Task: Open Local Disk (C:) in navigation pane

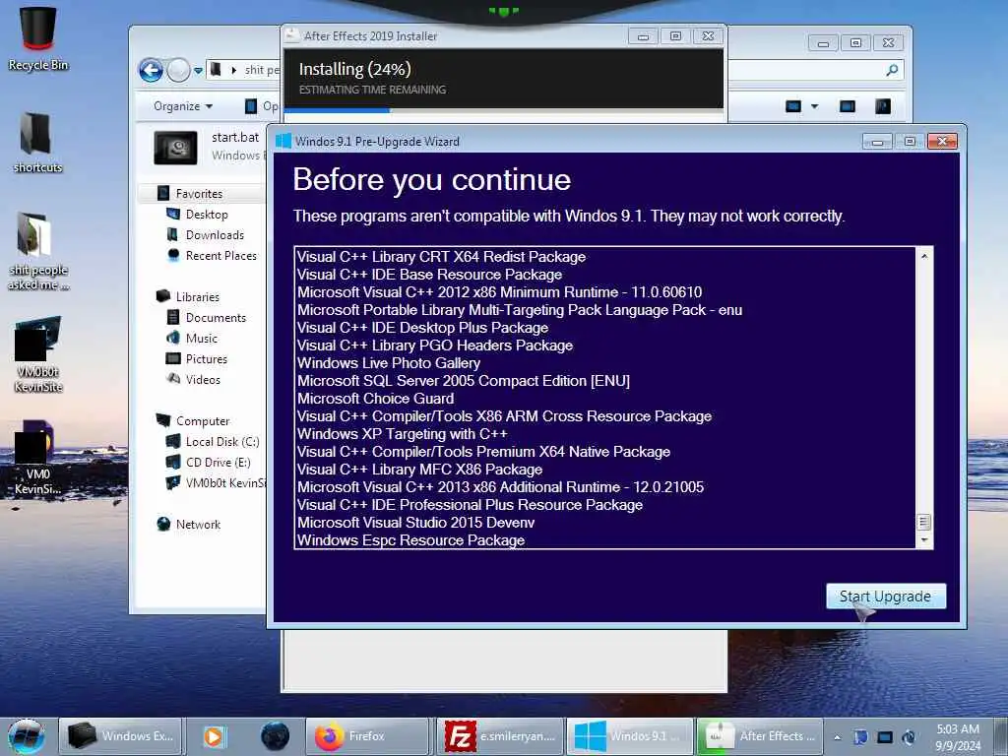Action: [221, 442]
